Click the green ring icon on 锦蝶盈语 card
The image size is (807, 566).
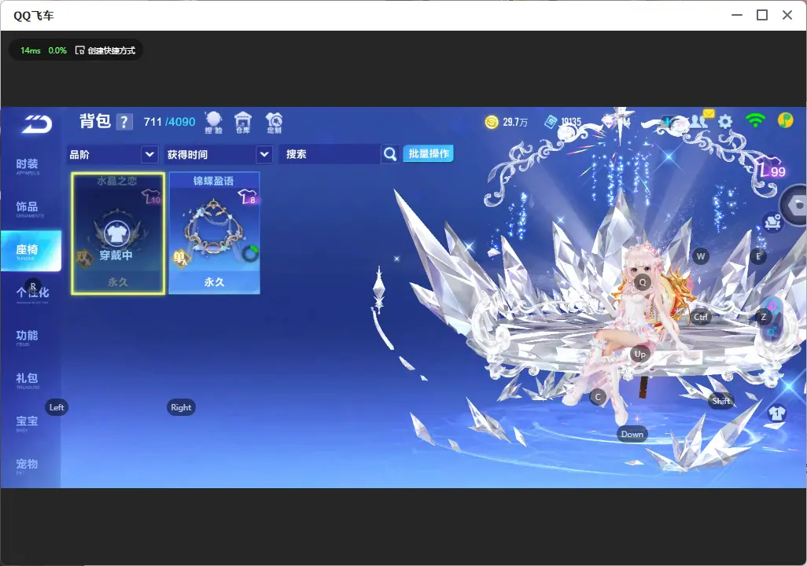(250, 253)
